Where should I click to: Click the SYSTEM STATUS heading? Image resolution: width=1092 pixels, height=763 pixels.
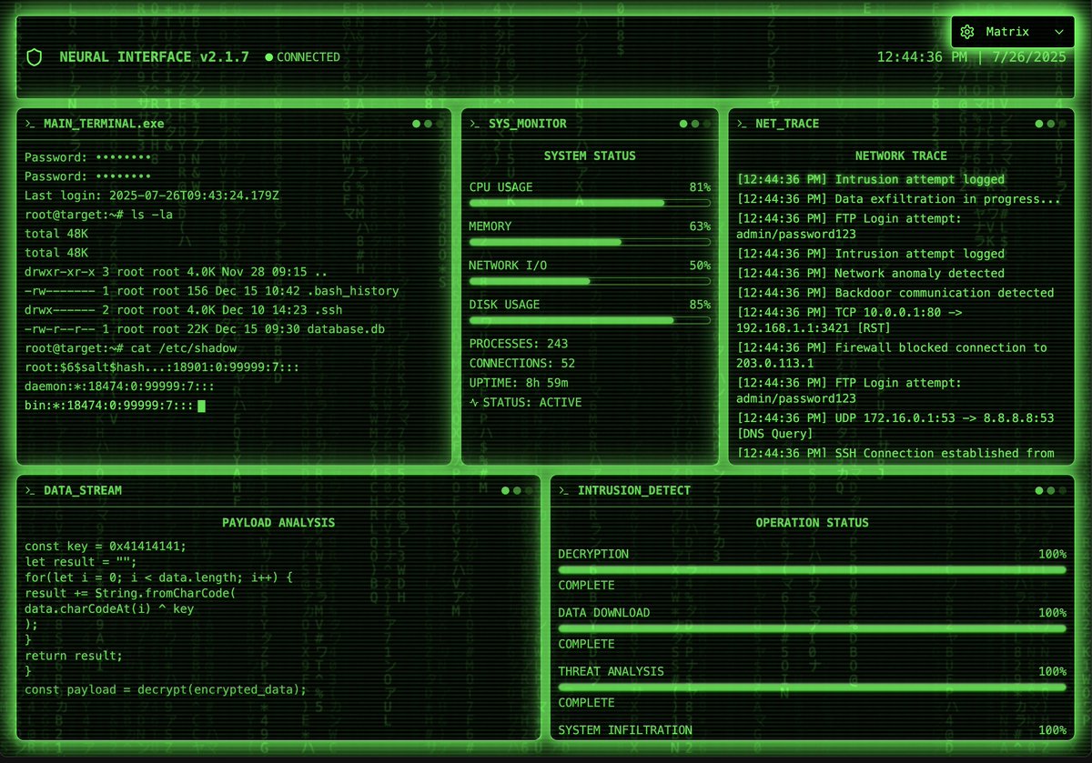(x=590, y=156)
